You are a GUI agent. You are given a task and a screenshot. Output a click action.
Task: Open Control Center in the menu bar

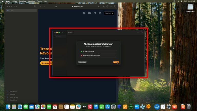tap(182, 1)
